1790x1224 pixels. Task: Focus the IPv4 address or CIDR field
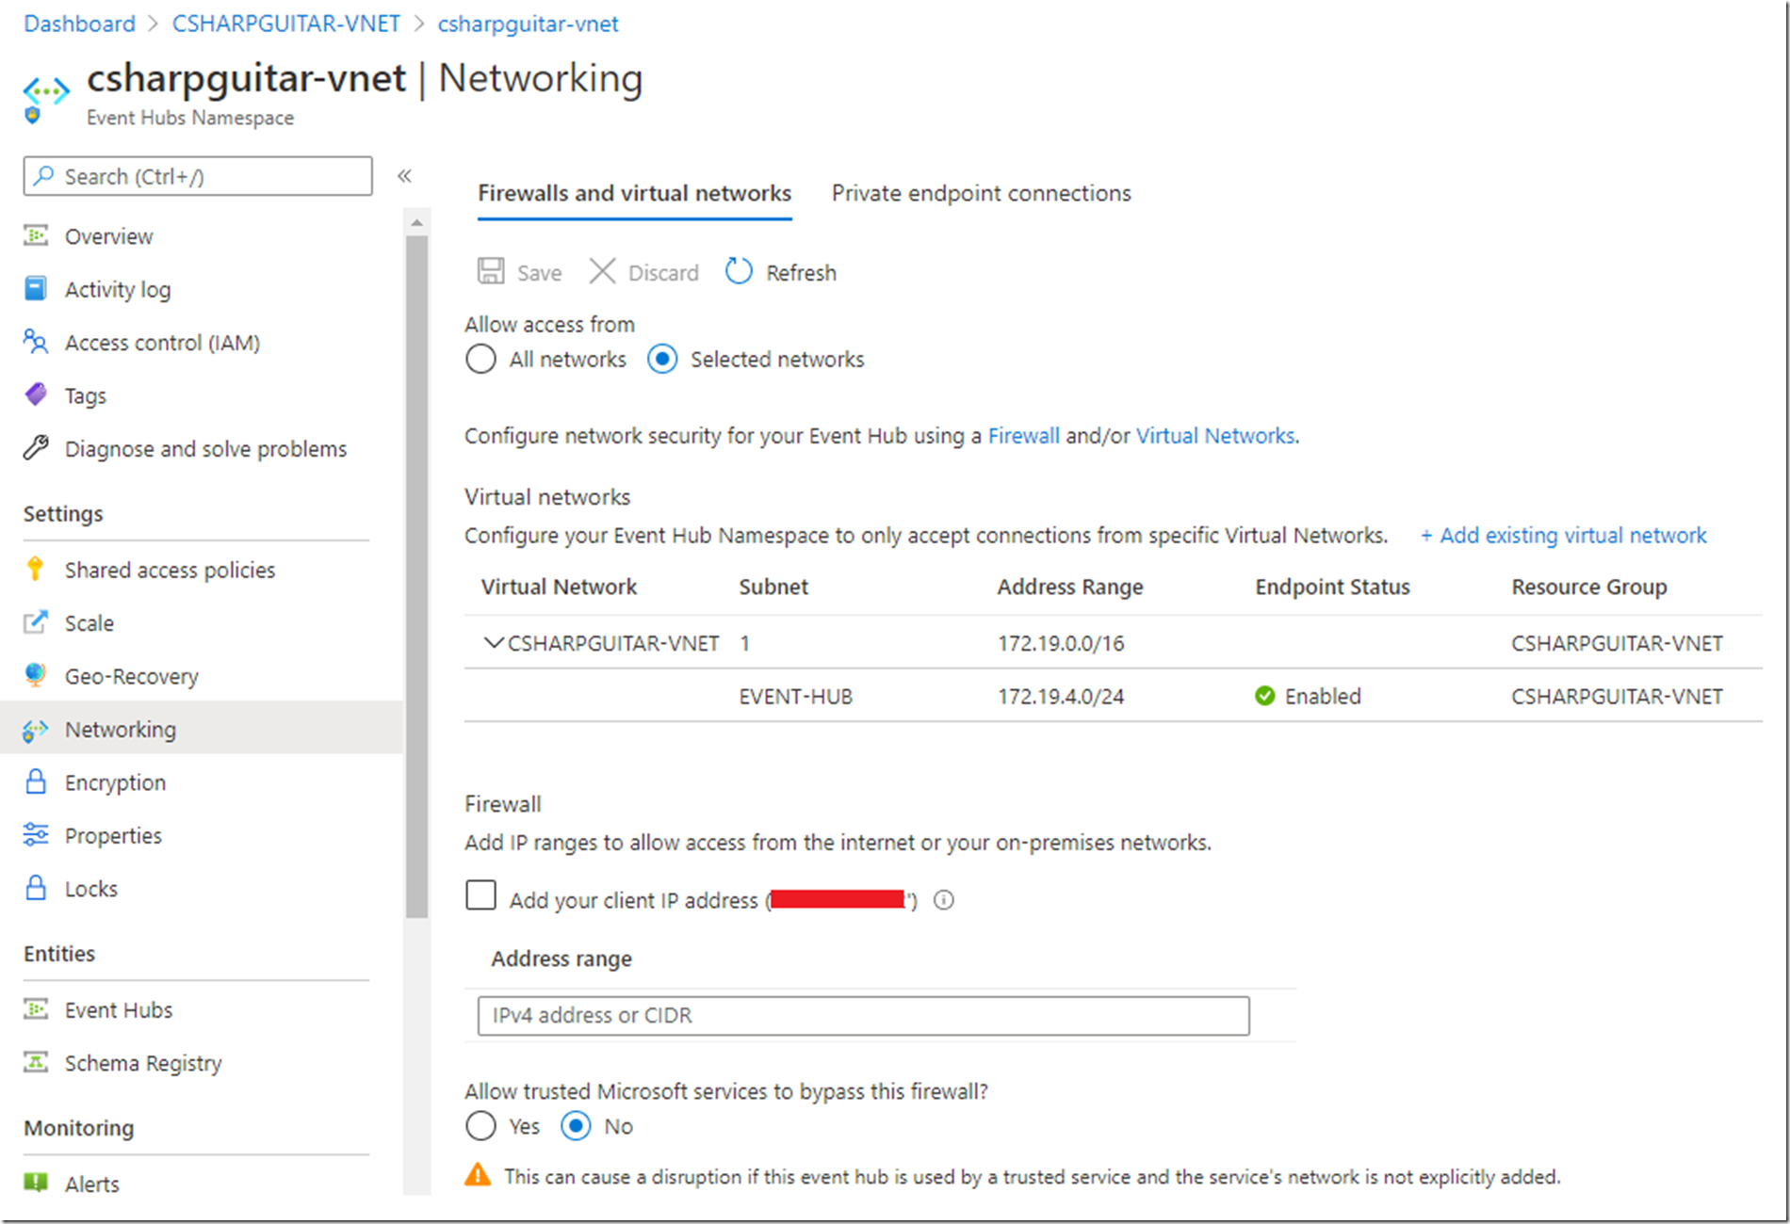[x=863, y=1015]
